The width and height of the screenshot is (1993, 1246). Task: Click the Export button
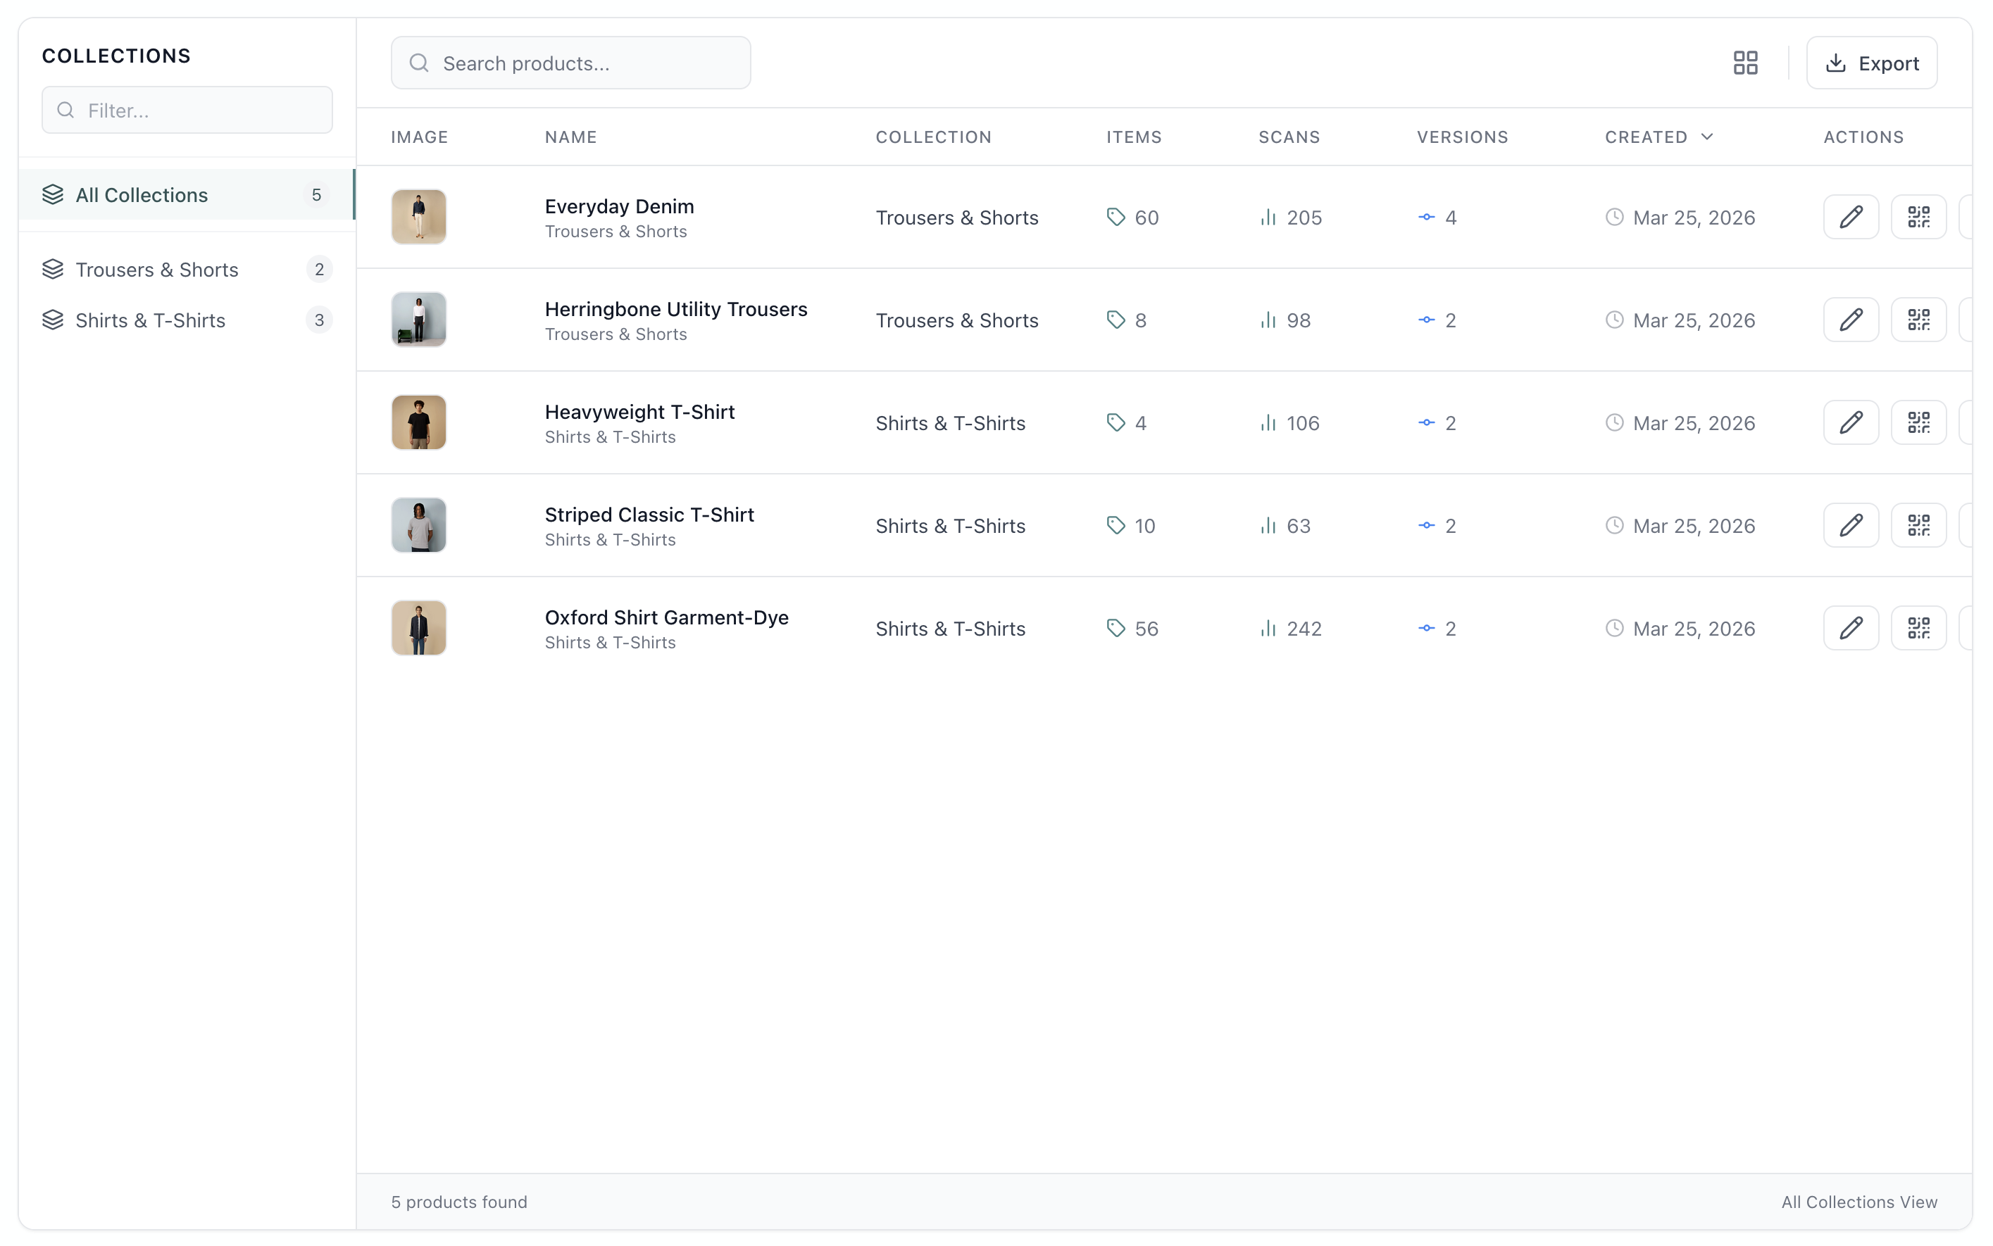1872,62
